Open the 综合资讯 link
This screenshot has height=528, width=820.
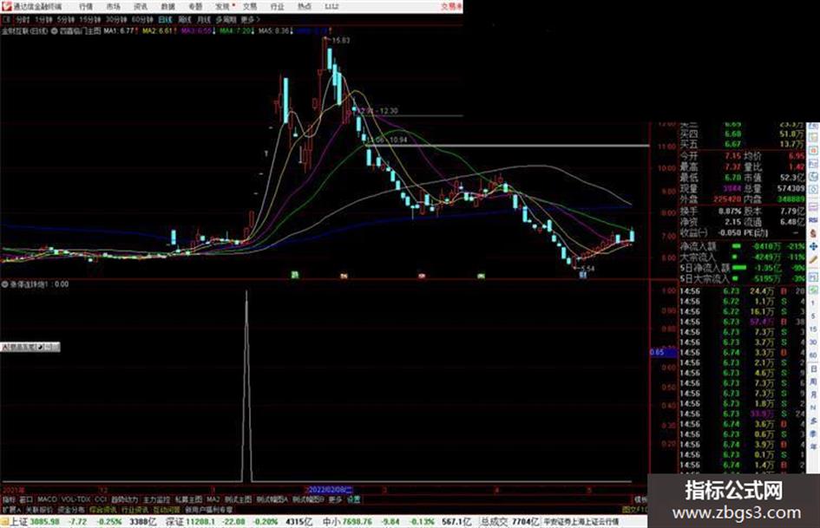coord(103,509)
